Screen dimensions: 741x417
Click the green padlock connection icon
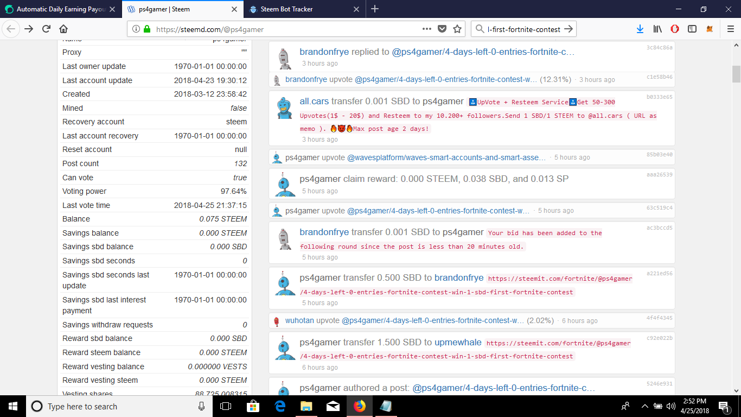(x=146, y=29)
